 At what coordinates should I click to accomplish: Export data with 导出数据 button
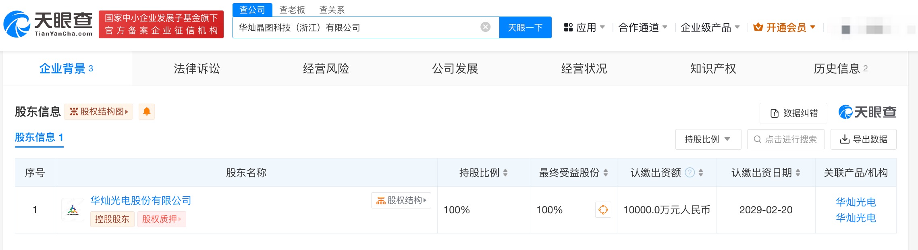tap(863, 140)
